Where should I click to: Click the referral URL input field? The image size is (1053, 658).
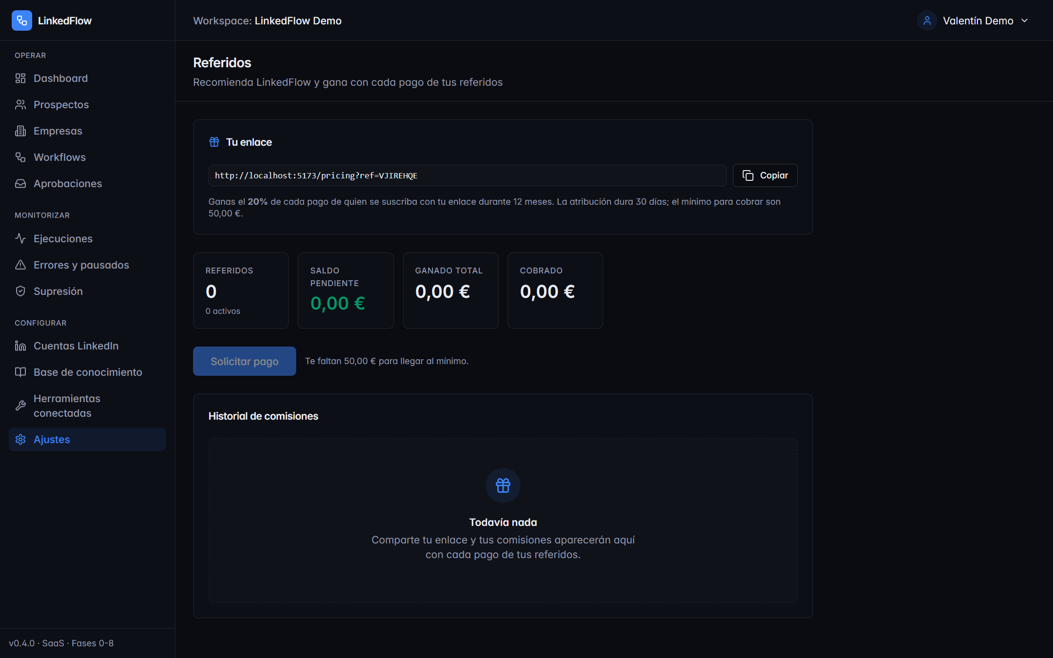(467, 175)
